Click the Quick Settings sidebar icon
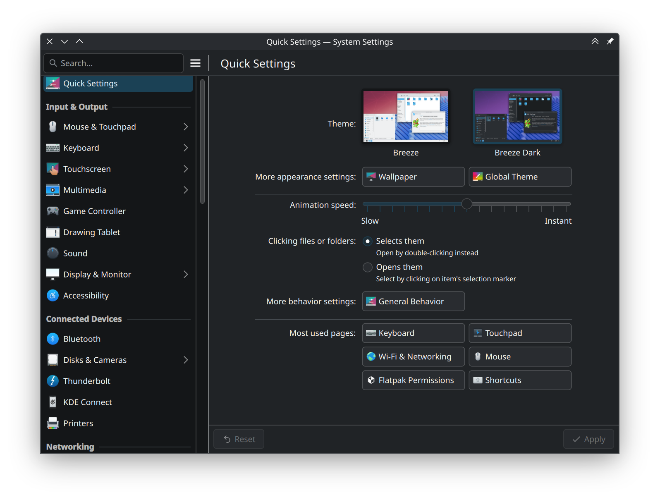This screenshot has height=502, width=660. [x=53, y=83]
